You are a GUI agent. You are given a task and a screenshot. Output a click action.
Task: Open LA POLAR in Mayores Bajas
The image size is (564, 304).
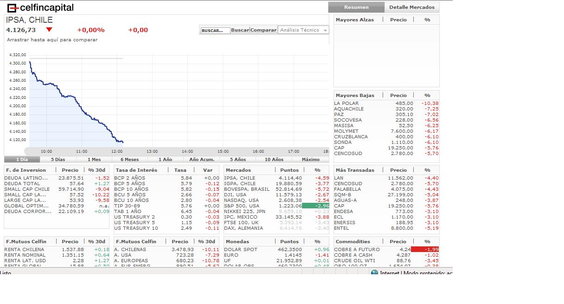(x=346, y=103)
